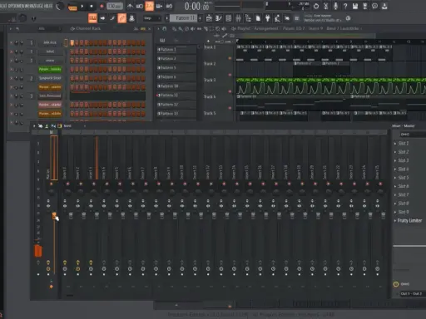The image size is (426, 319).
Task: Select the green automation channel in Channel Rack
Action: (x=50, y=69)
